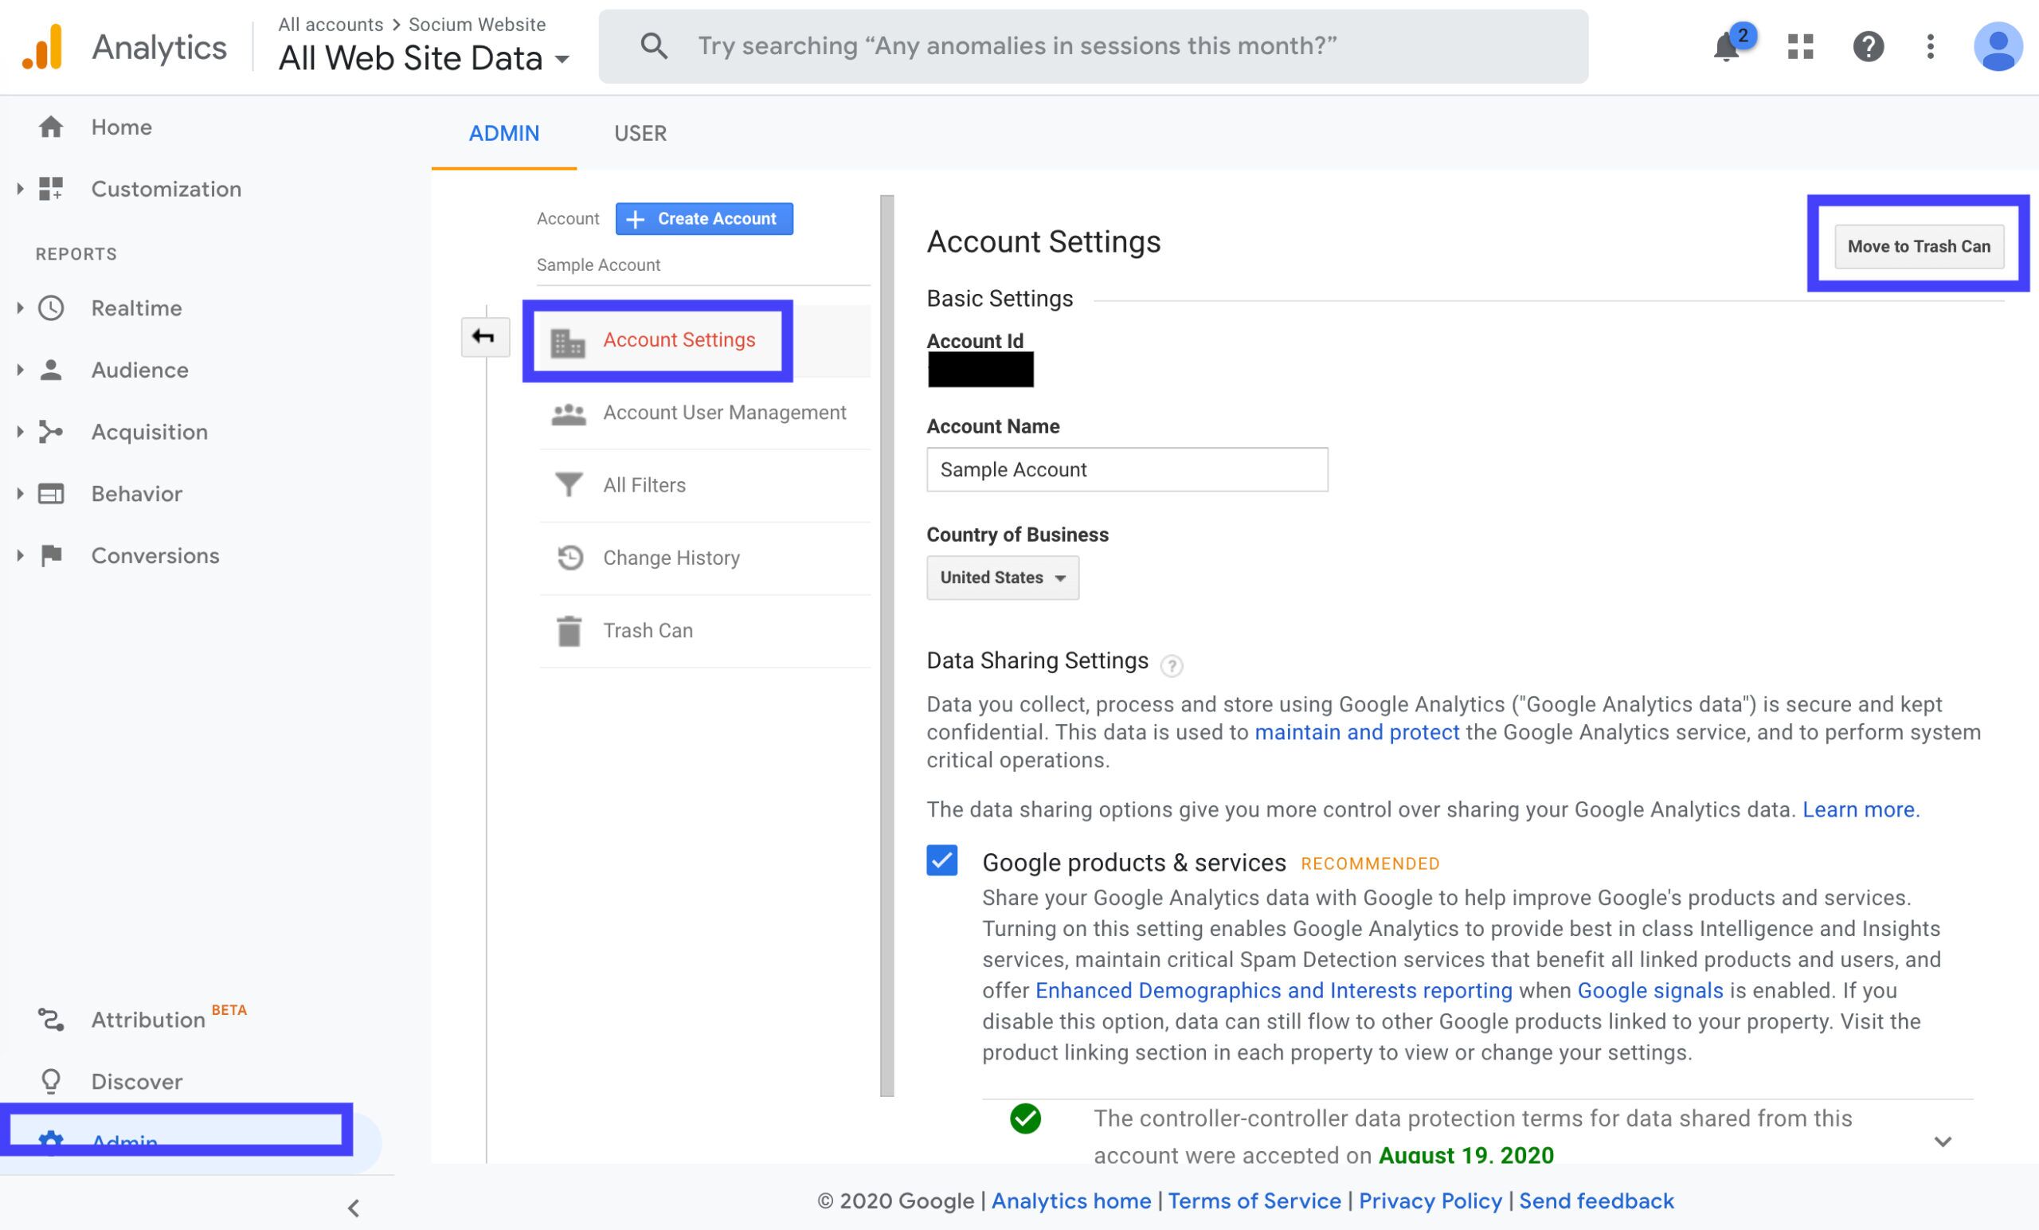Screen dimensions: 2039x1230
Task: Uncheck Google products & services checkbox
Action: coord(941,860)
